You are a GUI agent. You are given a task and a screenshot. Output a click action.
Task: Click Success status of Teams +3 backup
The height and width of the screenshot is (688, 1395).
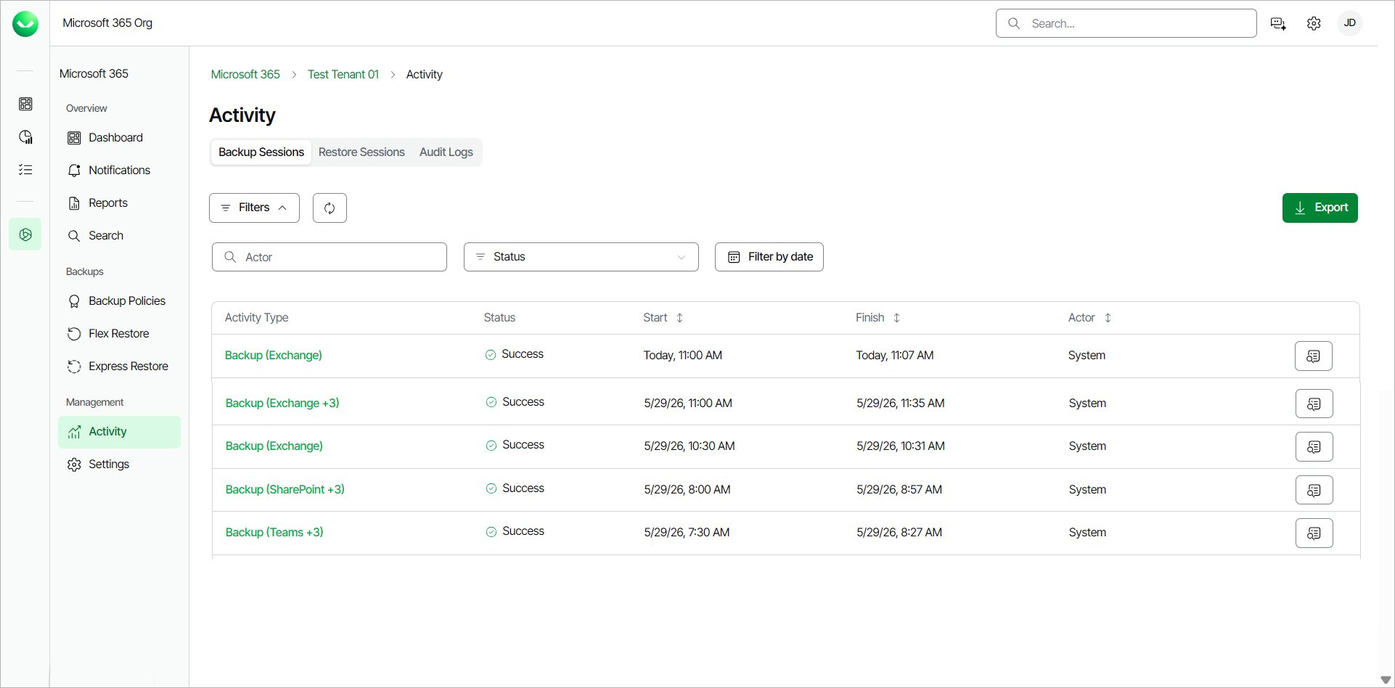pyautogui.click(x=515, y=532)
